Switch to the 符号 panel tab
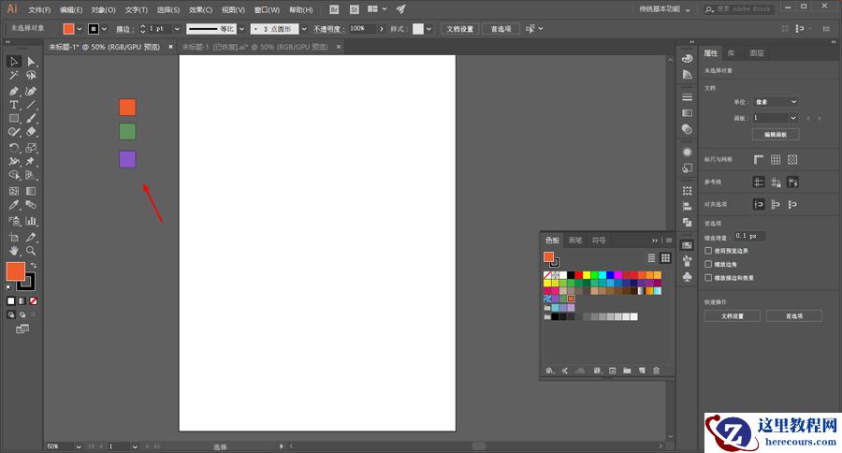842x453 pixels. click(x=599, y=241)
